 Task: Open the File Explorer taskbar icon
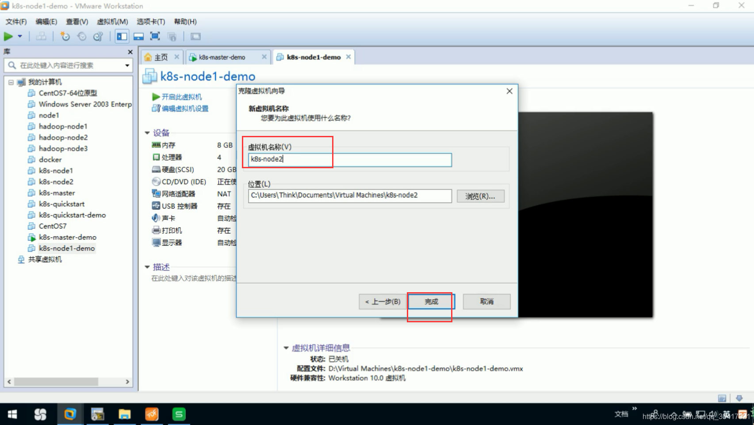[x=125, y=414]
